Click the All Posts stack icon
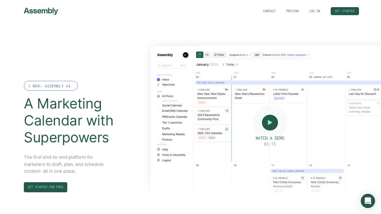Screen dimensions: 381x214 tap(158, 96)
